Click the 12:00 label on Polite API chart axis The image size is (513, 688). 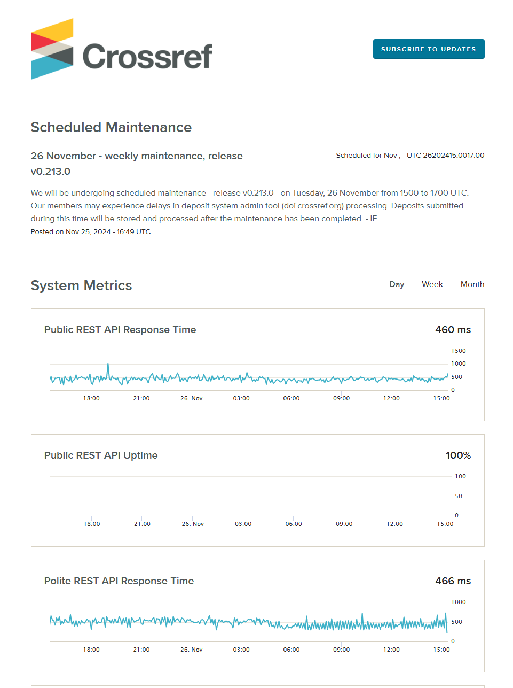click(x=391, y=650)
